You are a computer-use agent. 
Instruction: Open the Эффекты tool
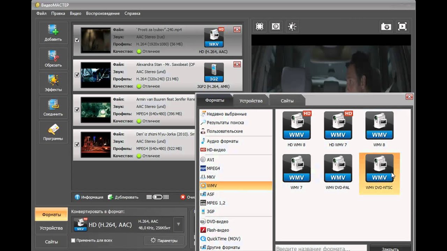(53, 83)
